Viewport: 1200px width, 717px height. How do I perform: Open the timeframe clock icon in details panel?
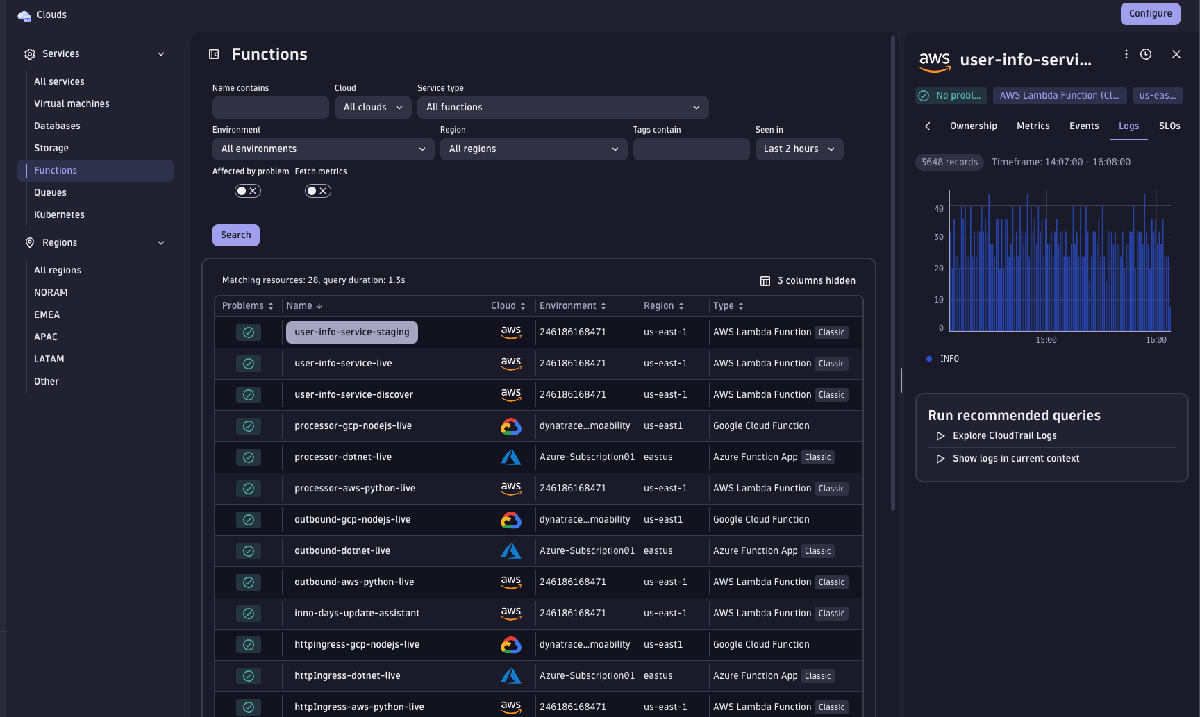pos(1146,53)
